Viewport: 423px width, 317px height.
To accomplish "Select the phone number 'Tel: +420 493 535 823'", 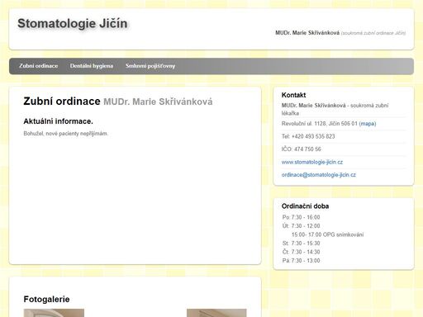I will click(308, 136).
